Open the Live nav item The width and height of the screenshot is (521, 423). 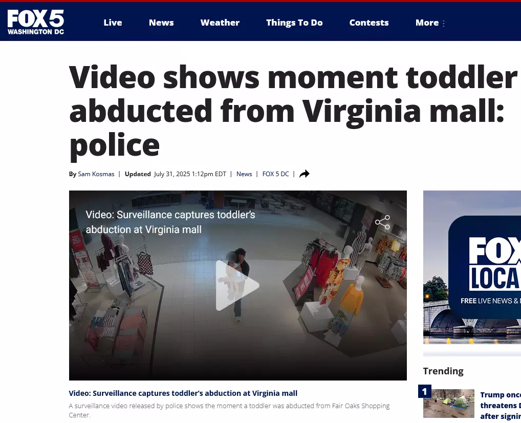(x=113, y=23)
